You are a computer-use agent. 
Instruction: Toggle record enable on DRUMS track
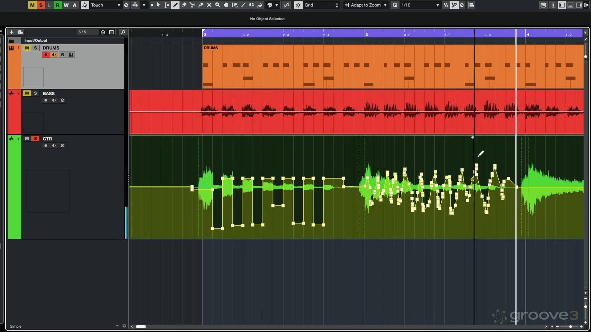tap(46, 55)
